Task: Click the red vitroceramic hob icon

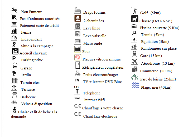Action: [x=78, y=58]
